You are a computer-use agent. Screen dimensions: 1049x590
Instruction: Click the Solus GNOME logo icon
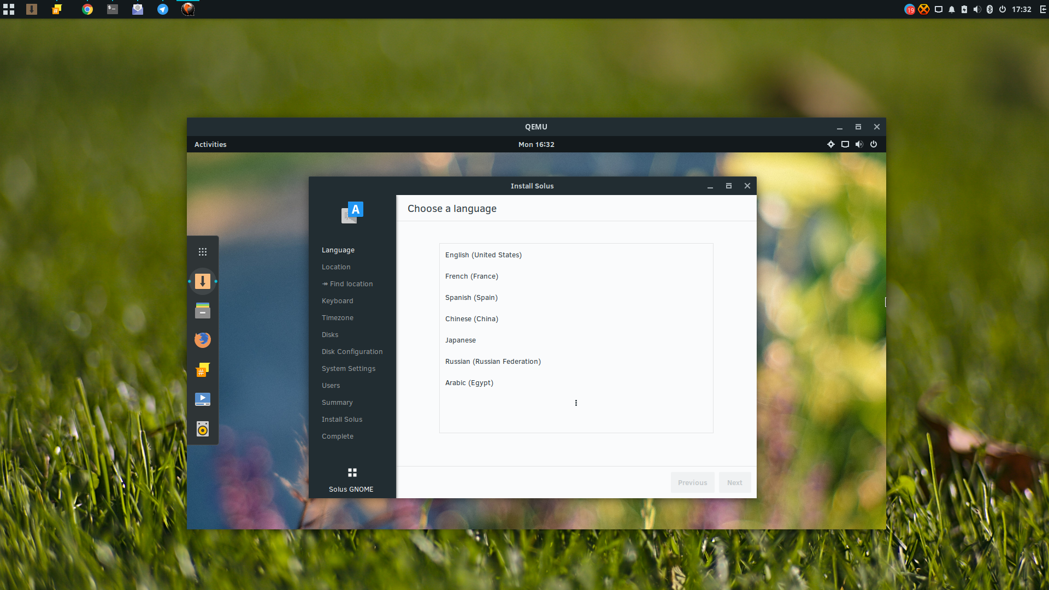(x=352, y=473)
